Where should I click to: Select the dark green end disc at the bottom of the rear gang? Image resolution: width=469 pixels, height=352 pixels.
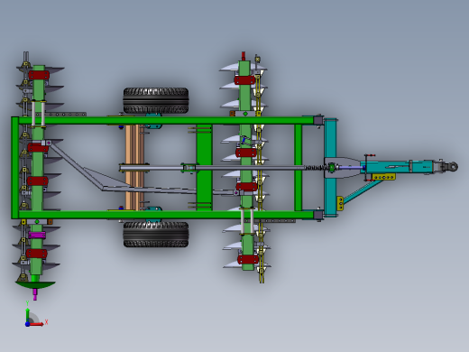pos(35,285)
